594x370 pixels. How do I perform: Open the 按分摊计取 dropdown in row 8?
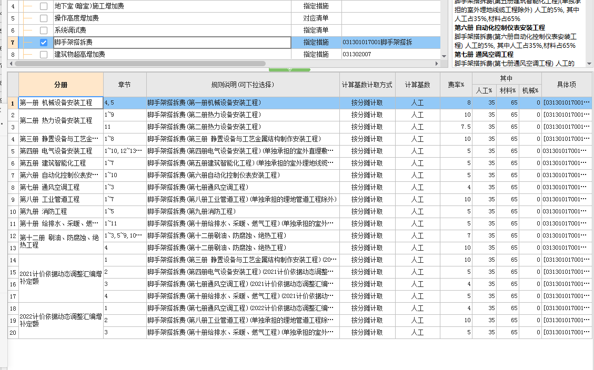(x=367, y=187)
